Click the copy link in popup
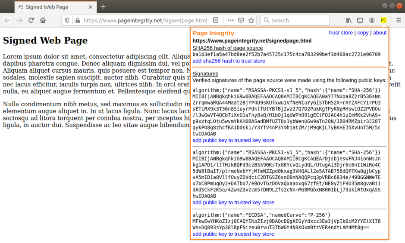The width and height of the screenshot is (405, 243). [363, 33]
